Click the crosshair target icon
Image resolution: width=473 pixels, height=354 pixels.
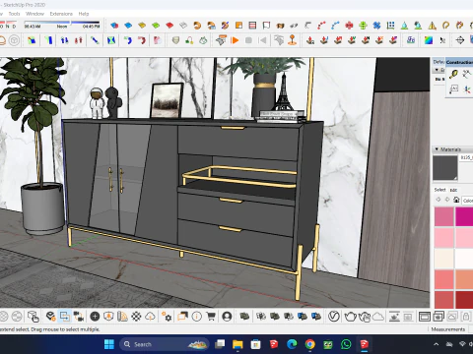tap(460, 40)
